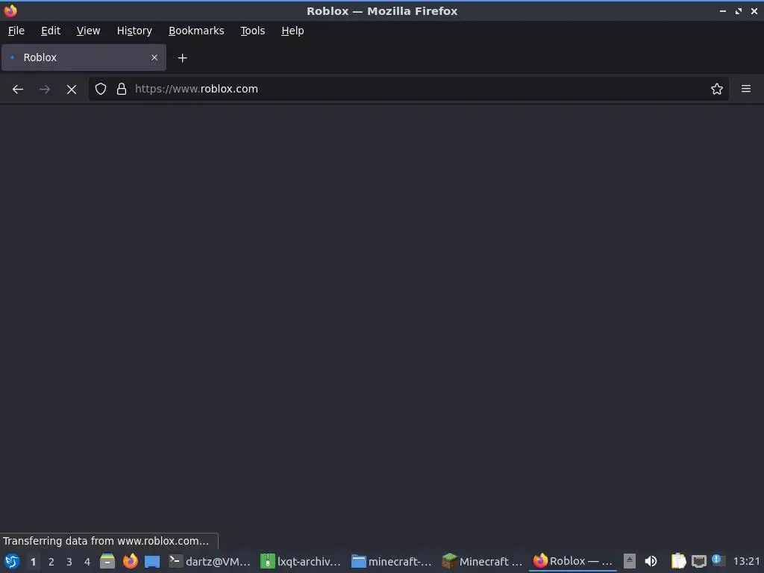
Task: Open the Edit menu
Action: point(51,31)
